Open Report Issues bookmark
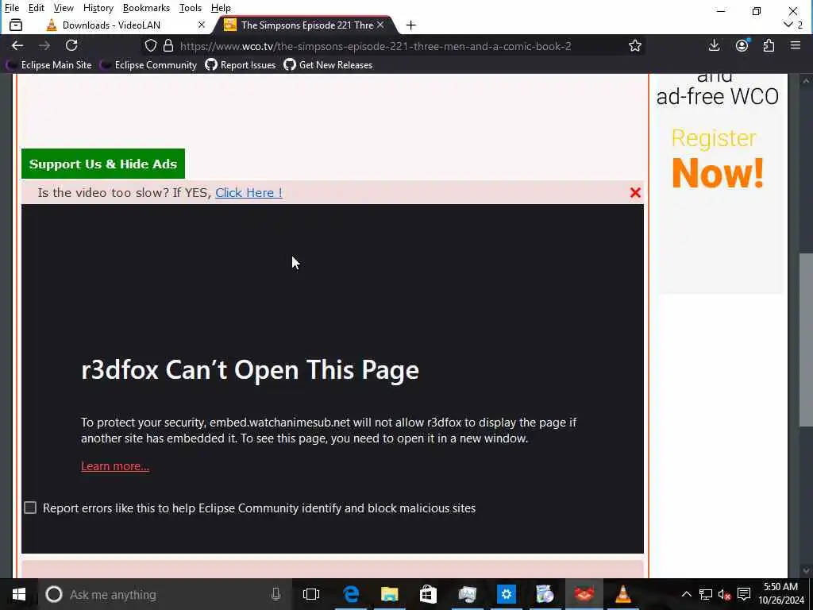The height and width of the screenshot is (610, 813). point(241,65)
